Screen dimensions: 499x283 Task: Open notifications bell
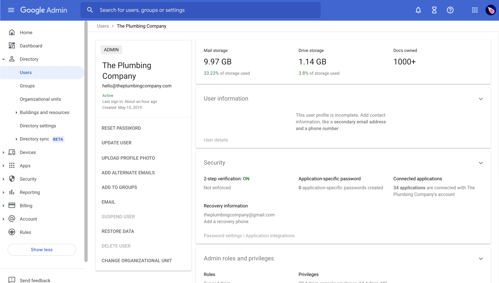(418, 10)
